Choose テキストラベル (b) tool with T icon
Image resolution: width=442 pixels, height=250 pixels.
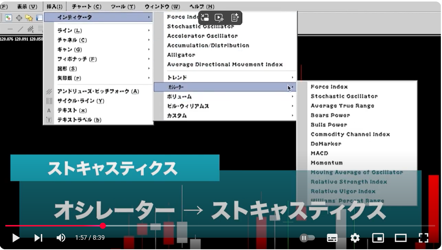click(98, 120)
